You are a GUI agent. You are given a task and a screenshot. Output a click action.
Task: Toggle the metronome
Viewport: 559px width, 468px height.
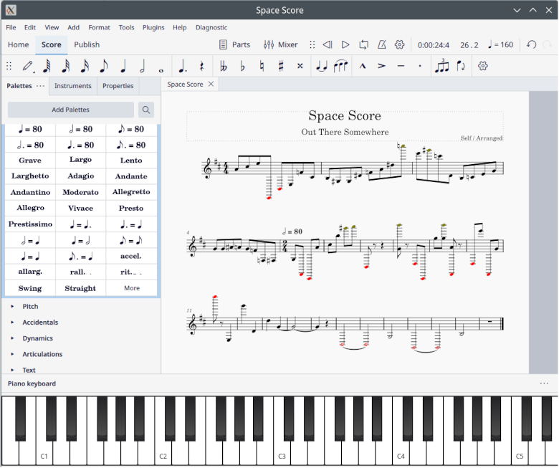382,44
